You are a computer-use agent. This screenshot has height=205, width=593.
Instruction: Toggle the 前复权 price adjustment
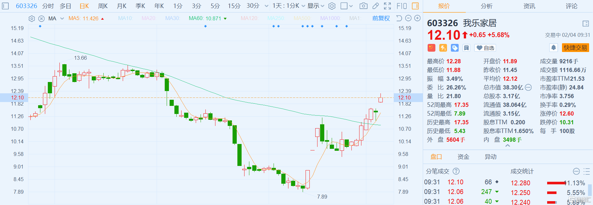(x=381, y=18)
